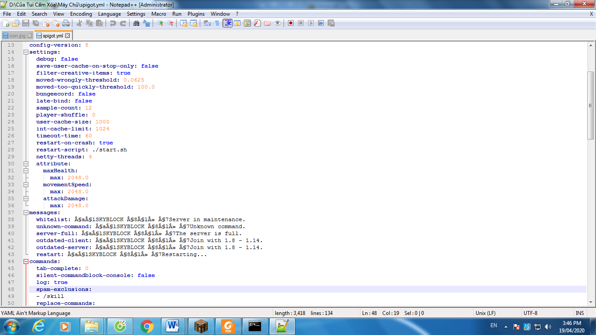The image size is (596, 335).
Task: Toggle the Show Indent Guide button
Action: click(x=227, y=23)
